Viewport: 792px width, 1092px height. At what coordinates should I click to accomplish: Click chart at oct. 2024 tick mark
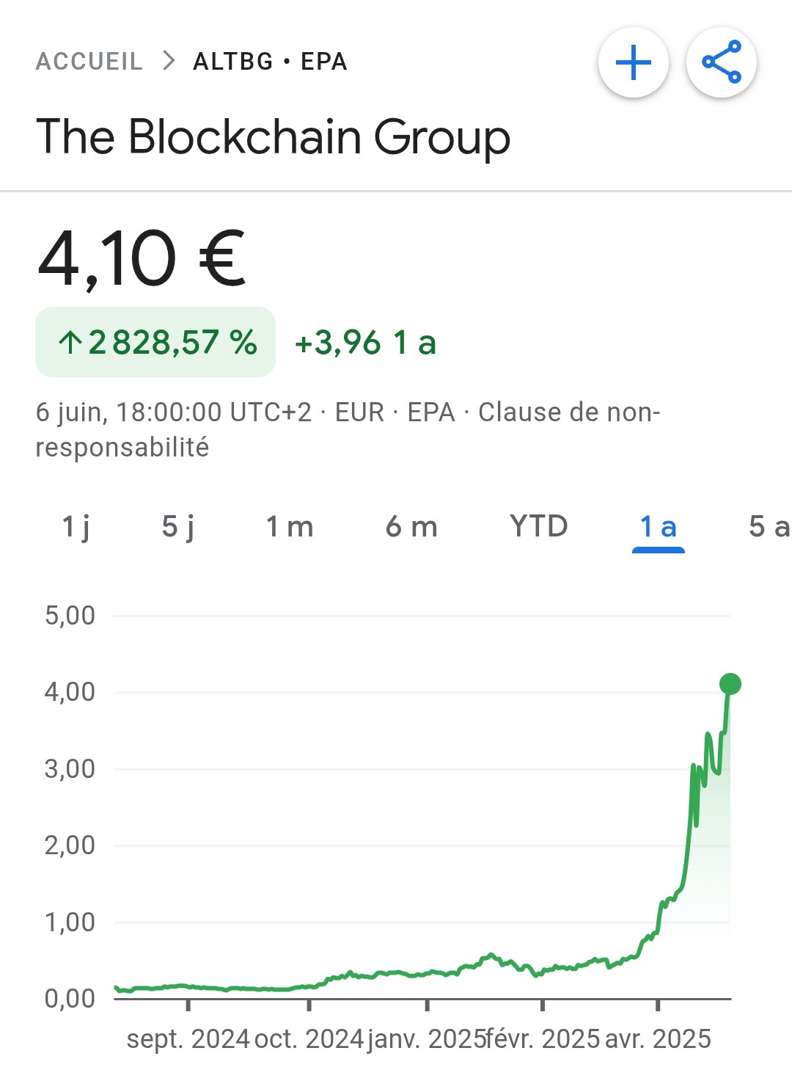[309, 1004]
